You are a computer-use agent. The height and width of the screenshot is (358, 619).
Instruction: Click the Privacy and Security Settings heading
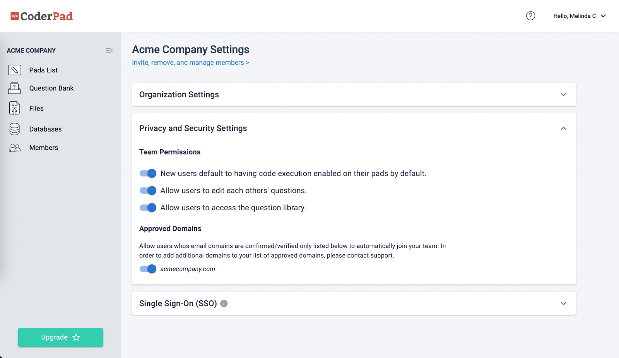pyautogui.click(x=193, y=128)
